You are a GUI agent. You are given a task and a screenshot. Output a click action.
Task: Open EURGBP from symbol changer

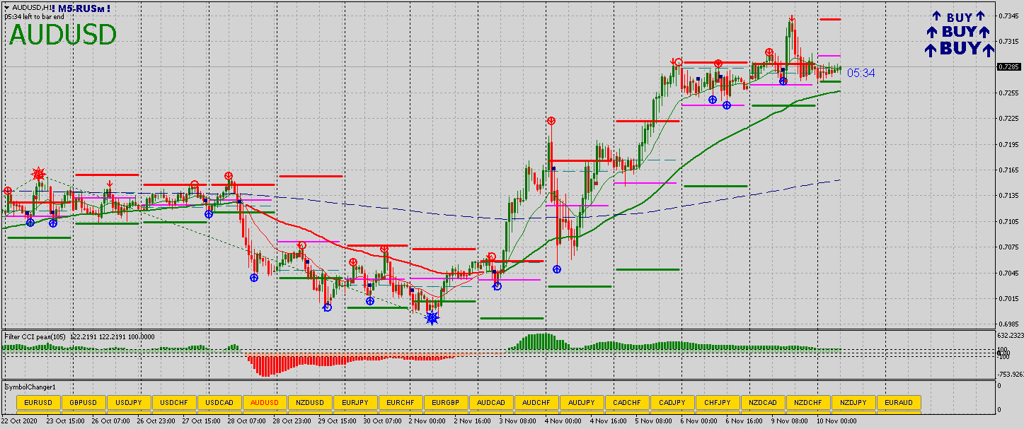tap(446, 403)
